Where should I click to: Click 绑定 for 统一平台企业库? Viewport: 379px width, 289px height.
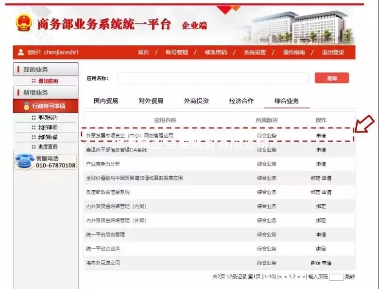pos(321,249)
